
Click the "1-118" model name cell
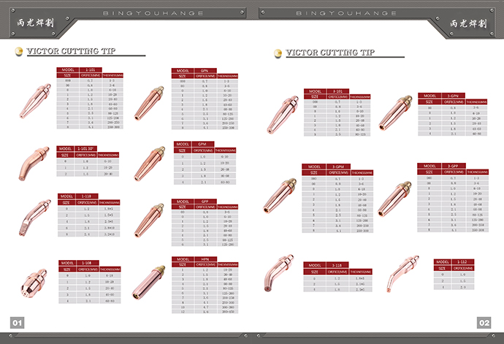(86, 196)
